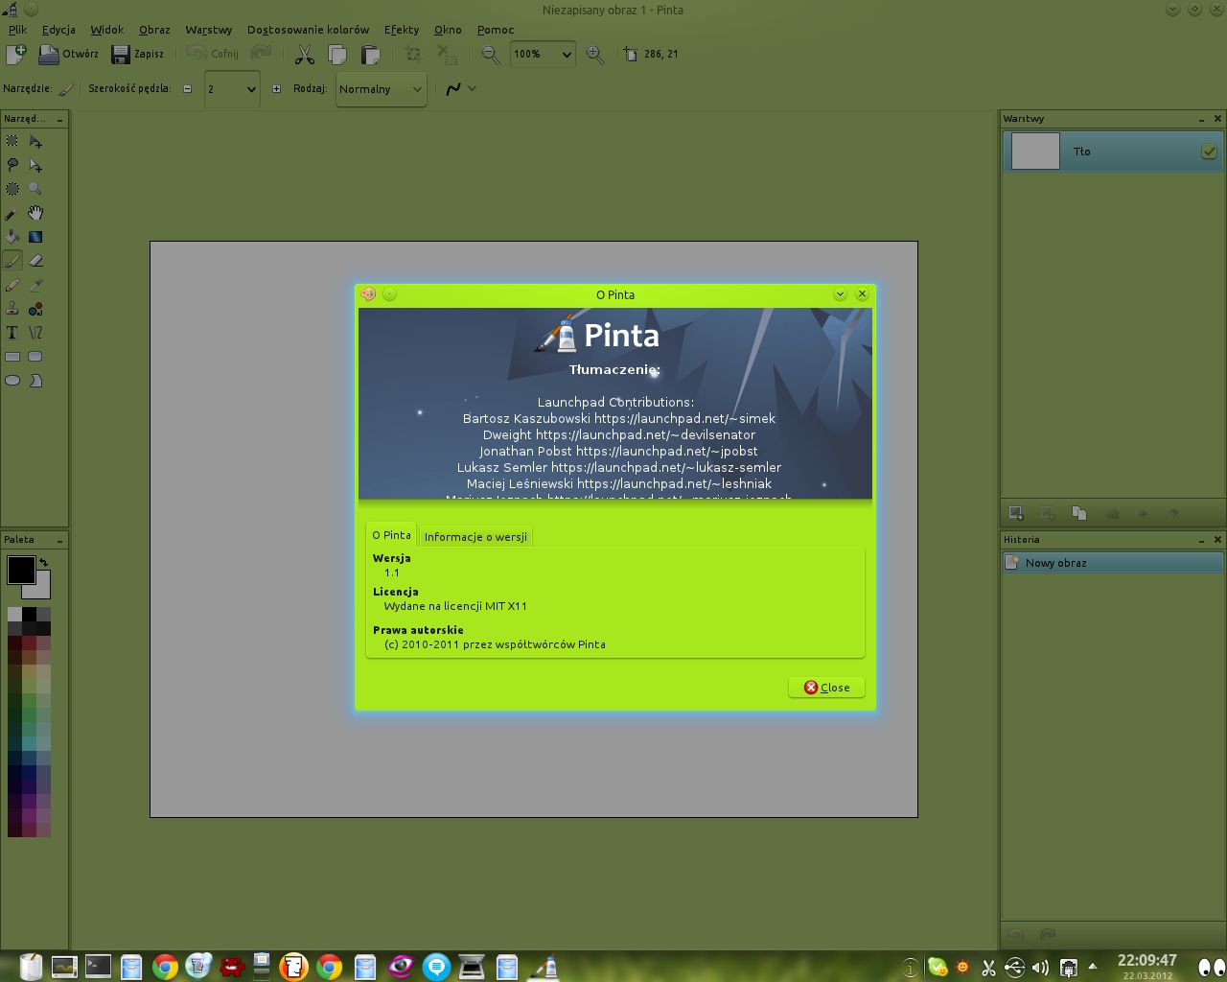Viewport: 1227px width, 982px height.
Task: Click the zoom out magnifier icon
Action: (x=490, y=55)
